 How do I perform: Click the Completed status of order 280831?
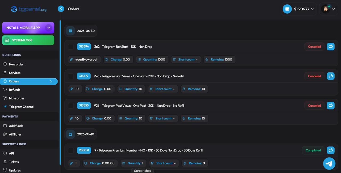click(x=313, y=150)
